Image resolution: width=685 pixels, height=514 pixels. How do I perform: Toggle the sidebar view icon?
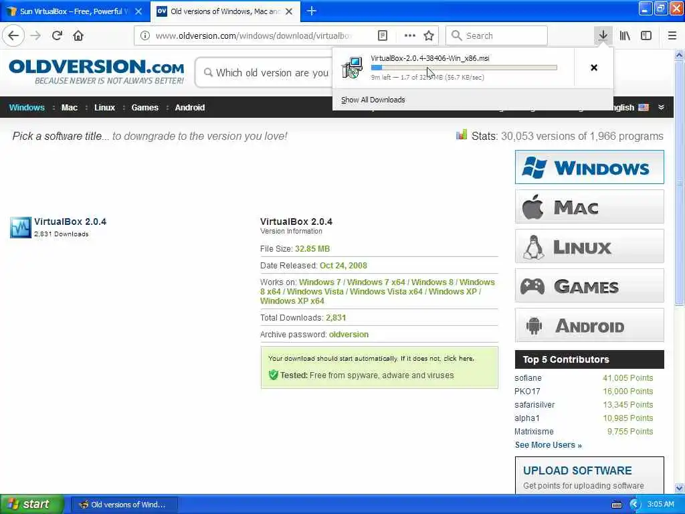[646, 35]
